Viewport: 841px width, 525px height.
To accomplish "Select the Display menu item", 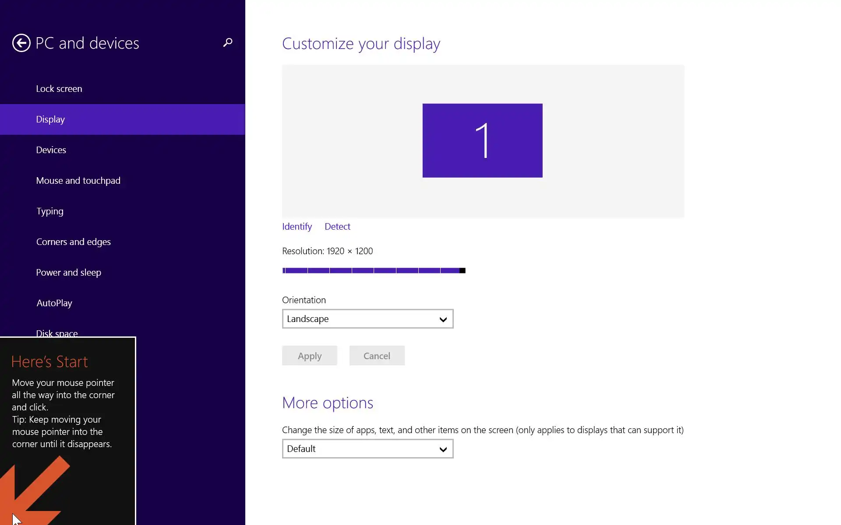I will (x=50, y=119).
